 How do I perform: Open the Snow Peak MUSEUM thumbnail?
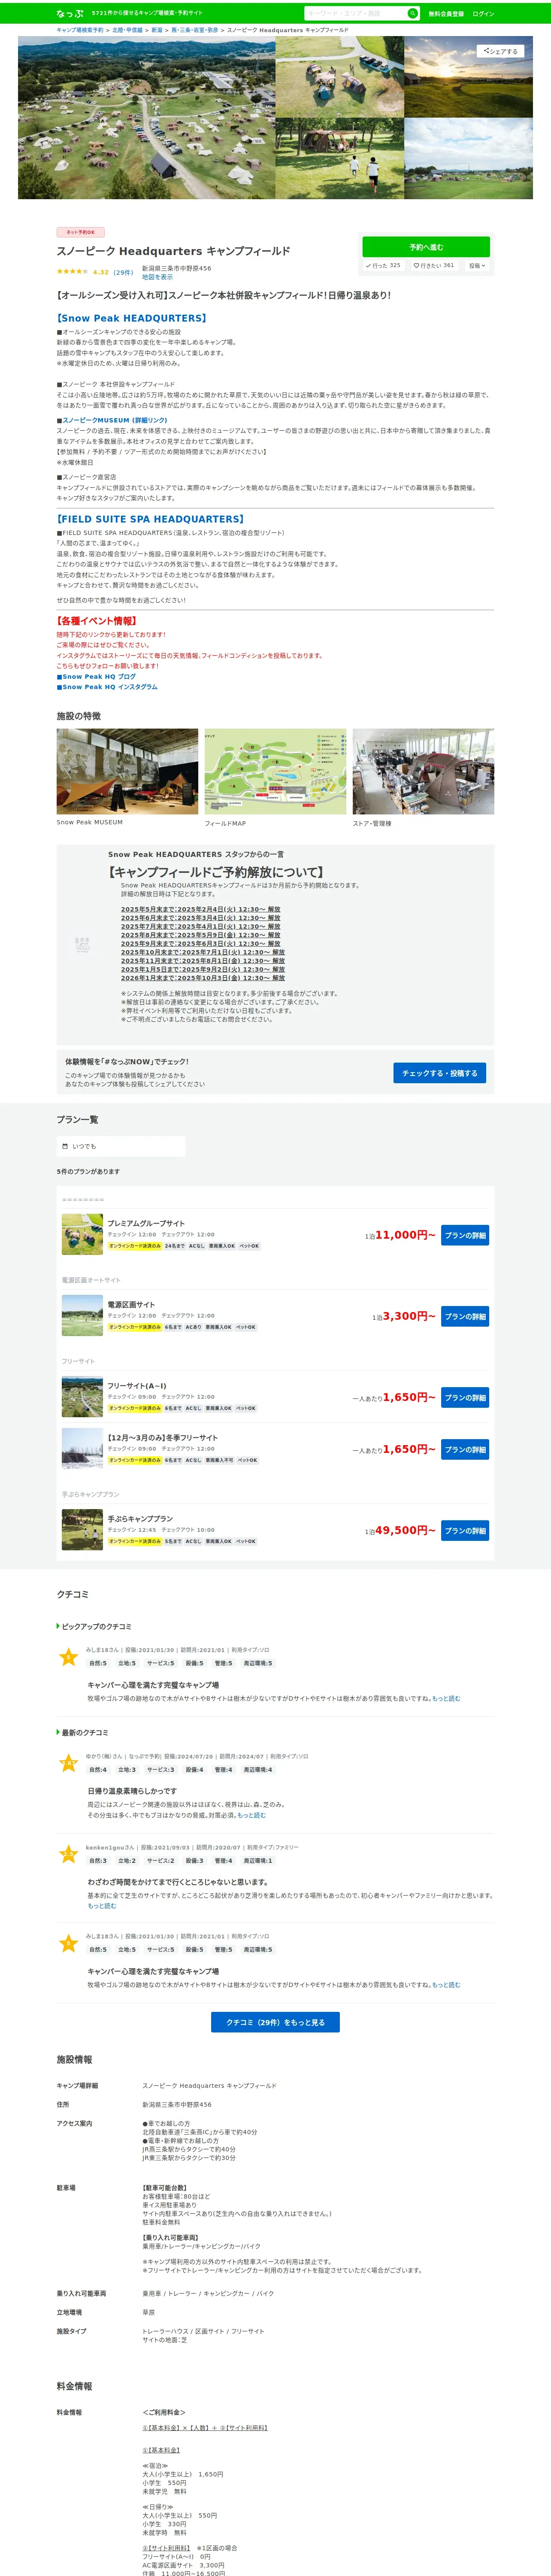[x=127, y=771]
